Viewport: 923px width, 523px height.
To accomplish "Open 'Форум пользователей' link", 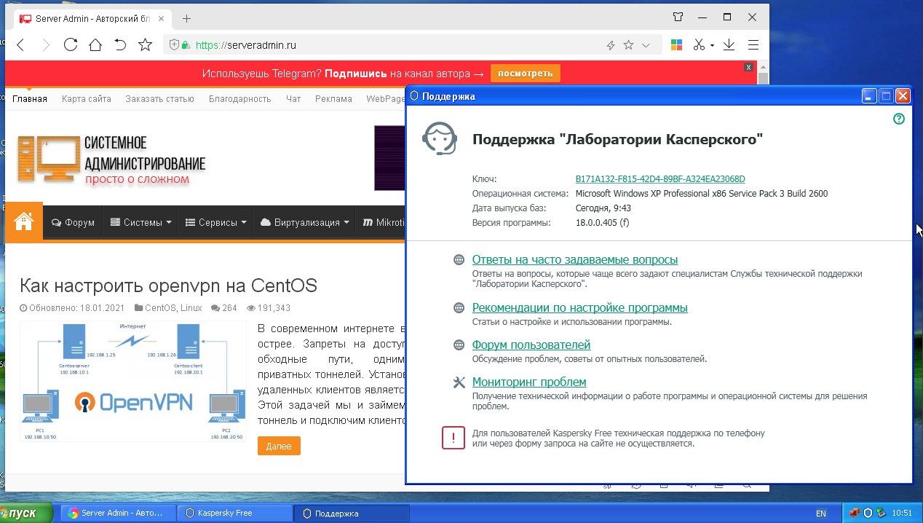I will pos(531,345).
